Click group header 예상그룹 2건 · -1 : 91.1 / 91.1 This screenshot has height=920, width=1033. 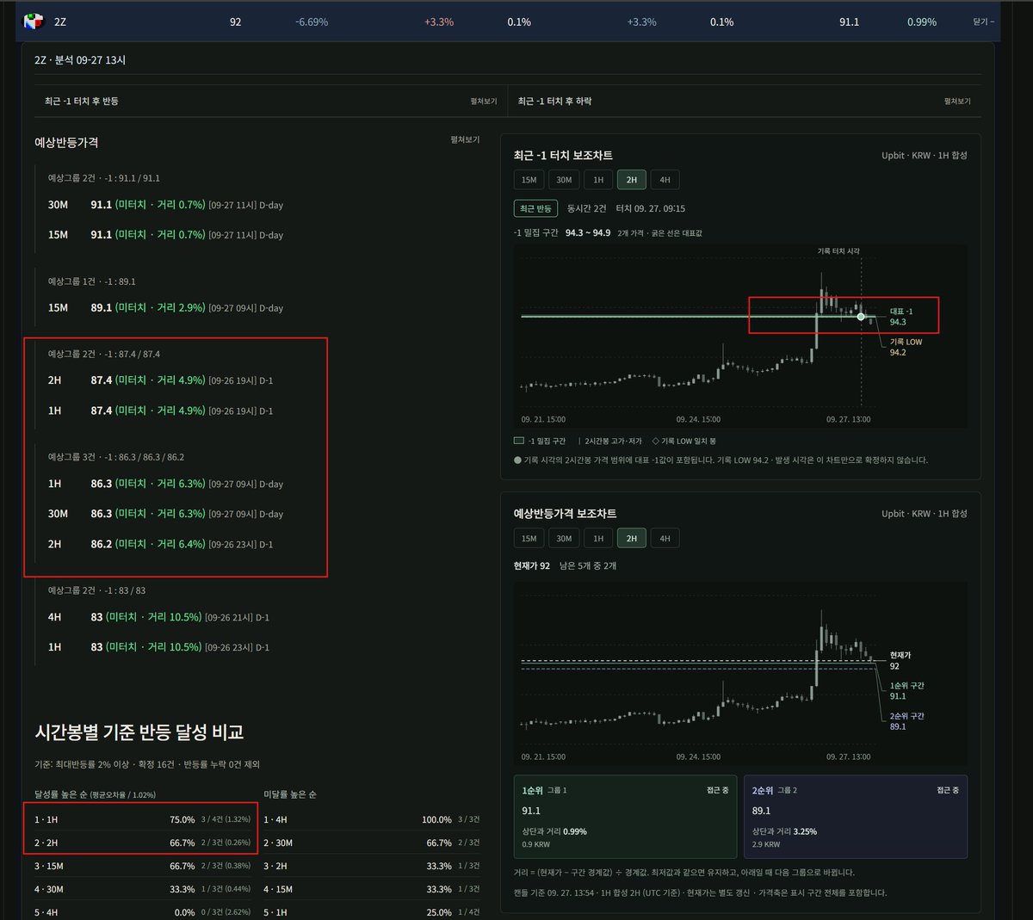(x=104, y=178)
